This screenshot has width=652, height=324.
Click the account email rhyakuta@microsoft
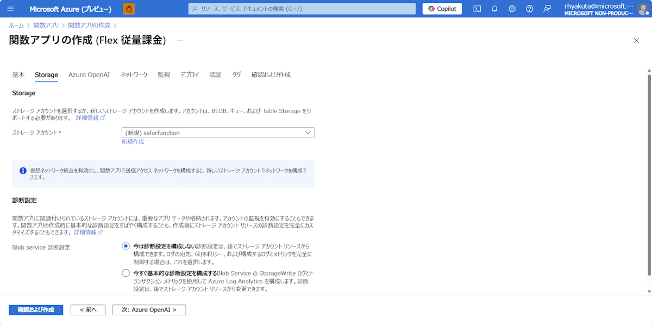tap(599, 5)
